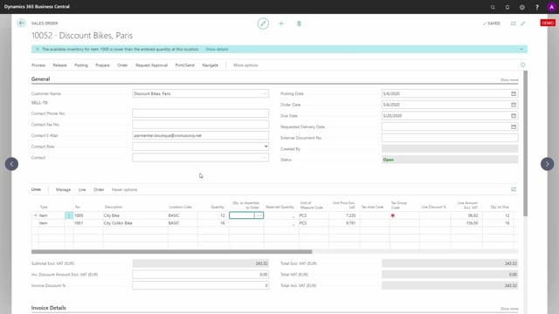Click ellipsis lookup in Qty. to Assemble cell
This screenshot has width=559, height=314.
point(259,215)
